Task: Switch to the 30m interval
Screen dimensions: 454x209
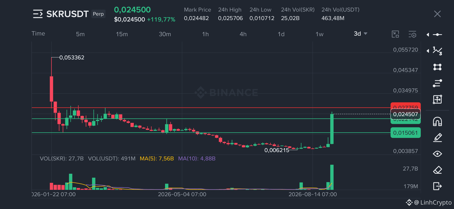Action: coord(165,34)
